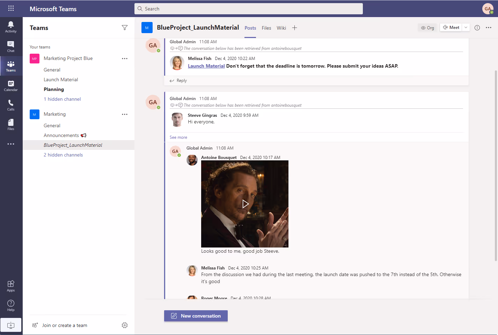The width and height of the screenshot is (498, 335).
Task: Open the manage teams gear icon
Action: 125,325
